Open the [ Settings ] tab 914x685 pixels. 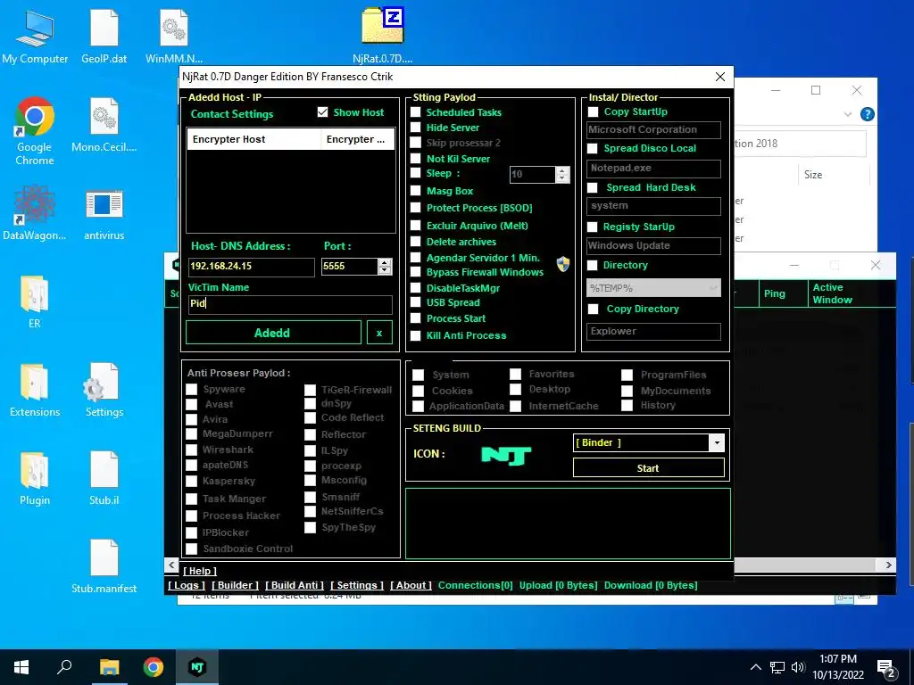click(x=357, y=585)
